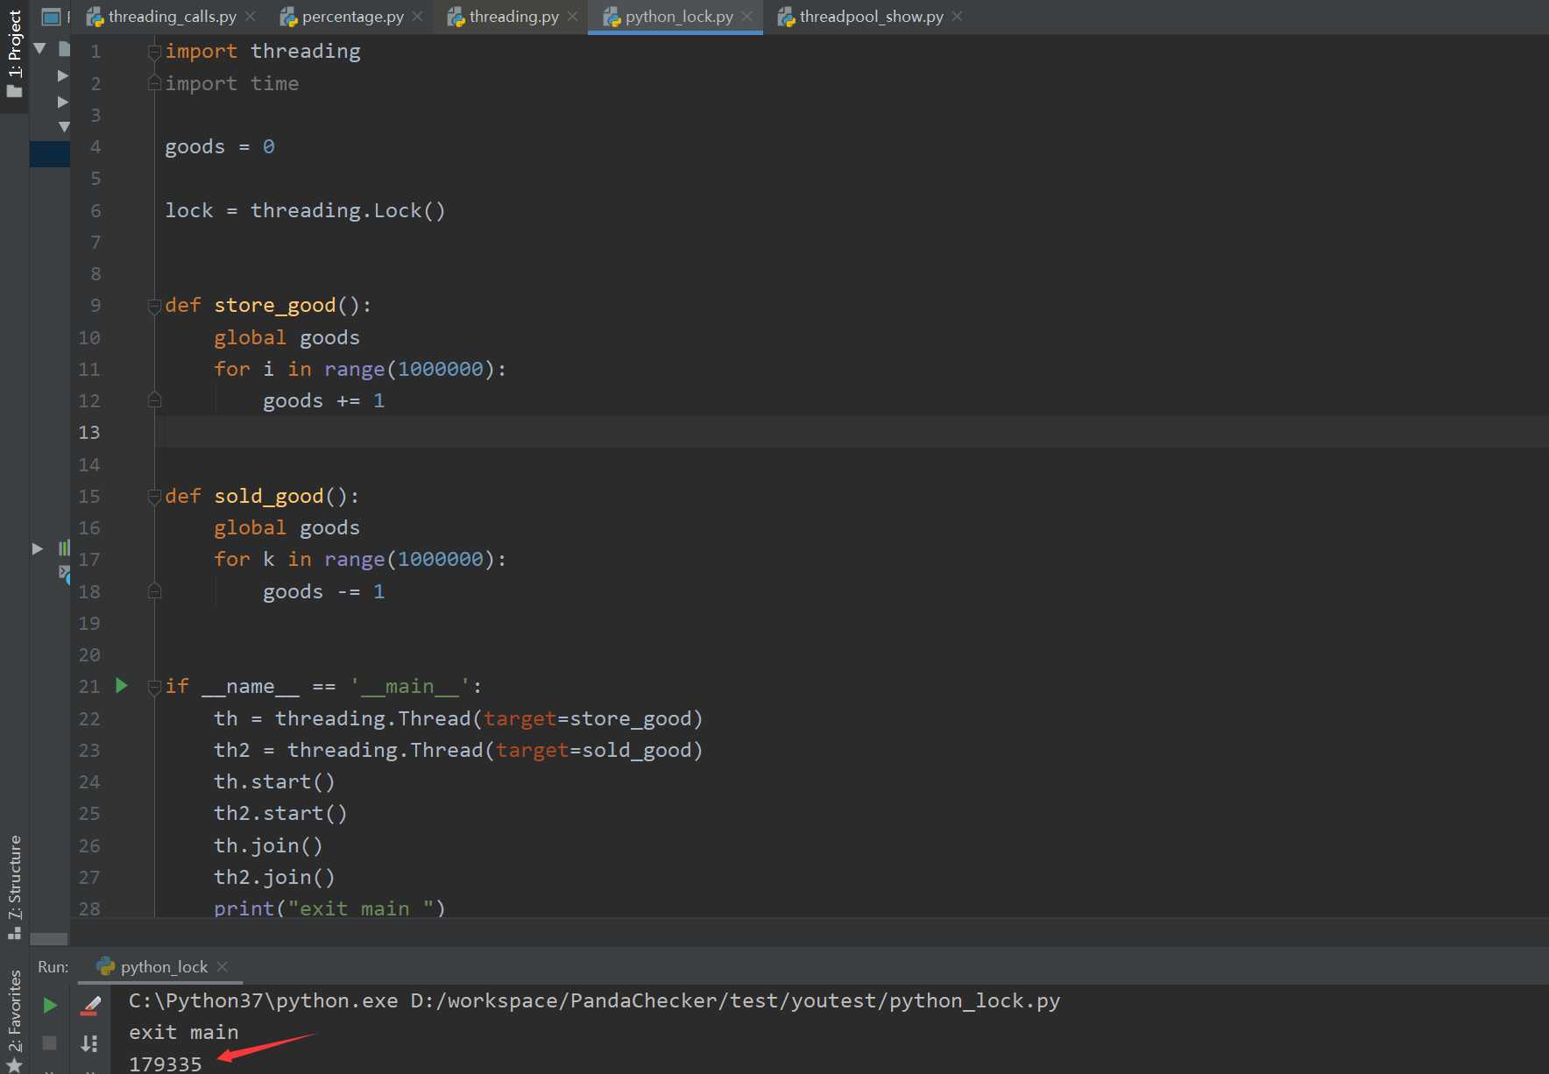Click horizontal scrollbar thumb of project panel
The height and width of the screenshot is (1074, 1549).
tap(48, 939)
